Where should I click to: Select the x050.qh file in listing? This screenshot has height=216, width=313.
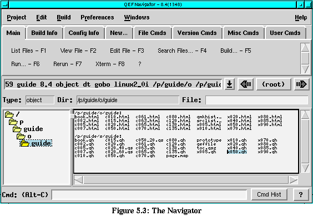pos(237,152)
